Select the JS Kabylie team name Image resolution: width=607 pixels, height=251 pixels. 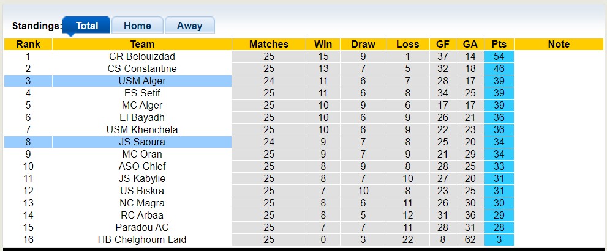point(142,178)
